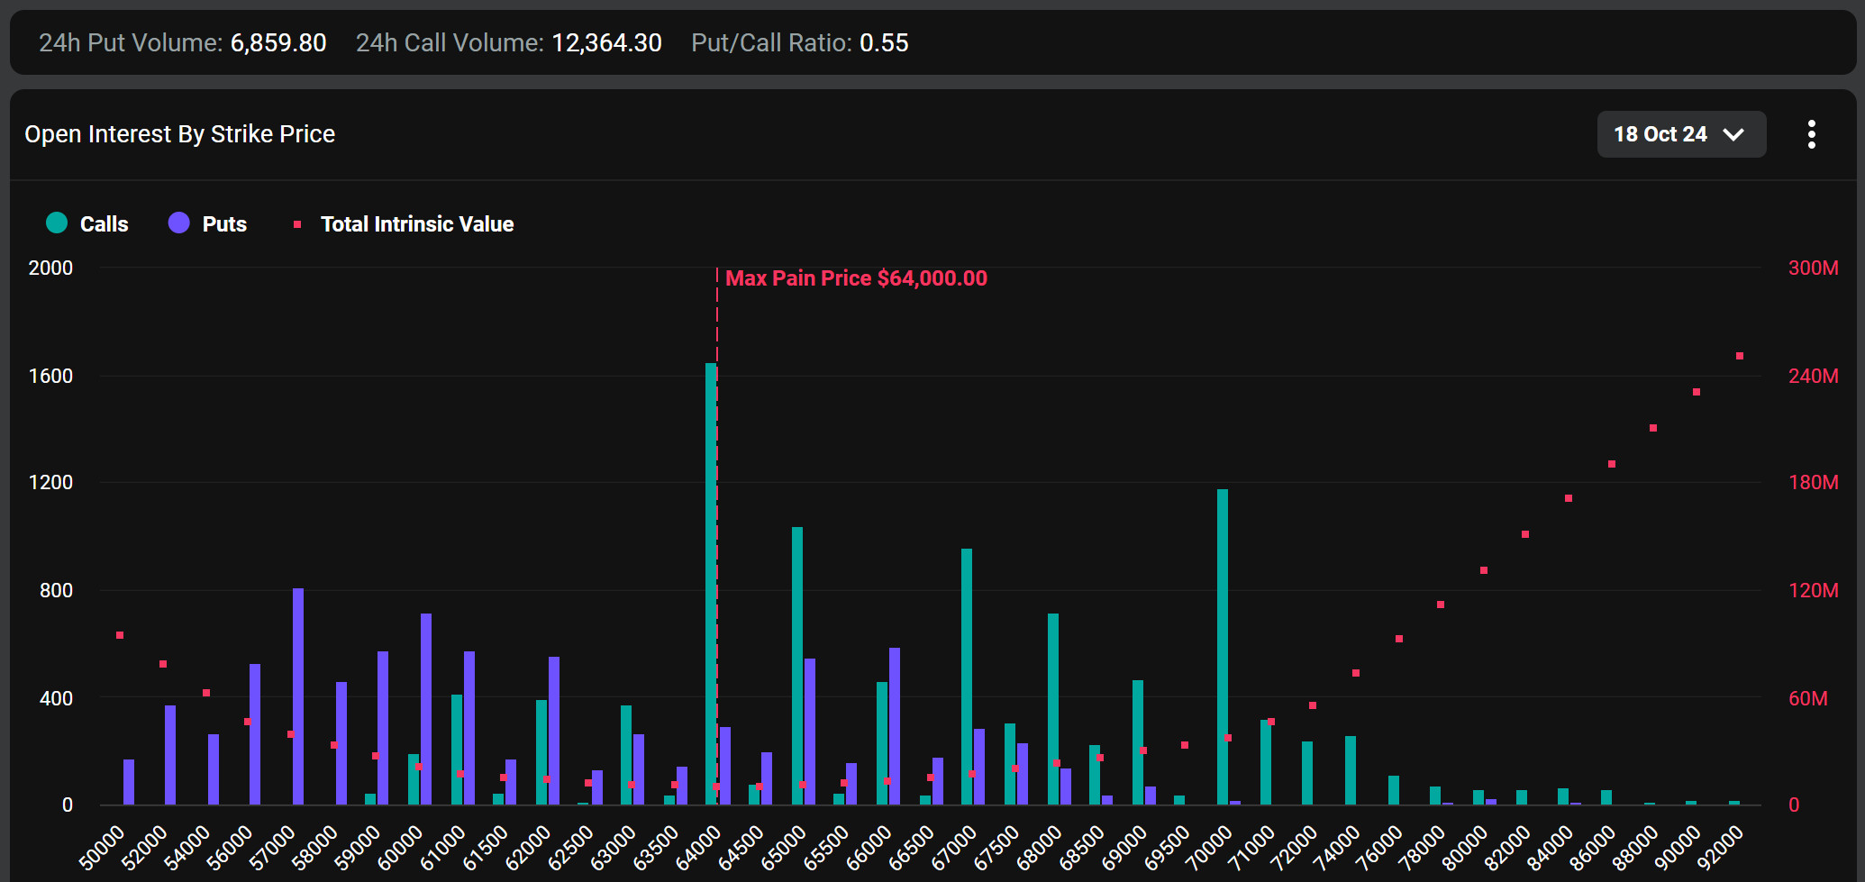The image size is (1865, 882).
Task: Click the 300M right axis label
Action: point(1814,268)
